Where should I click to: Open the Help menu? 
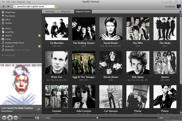pyautogui.click(x=28, y=2)
